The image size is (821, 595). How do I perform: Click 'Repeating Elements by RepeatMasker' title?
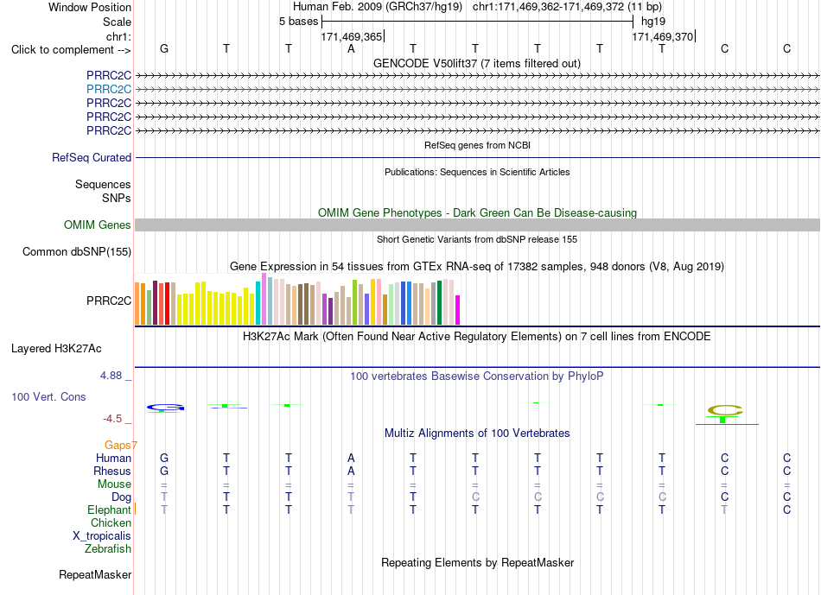point(477,562)
